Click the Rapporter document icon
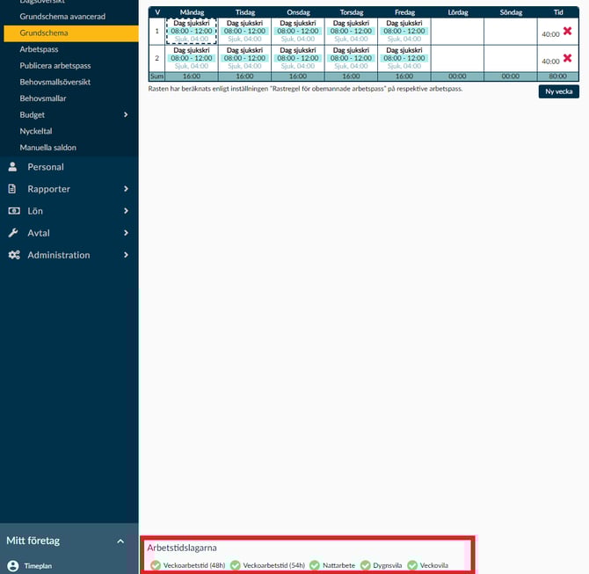 (x=12, y=189)
